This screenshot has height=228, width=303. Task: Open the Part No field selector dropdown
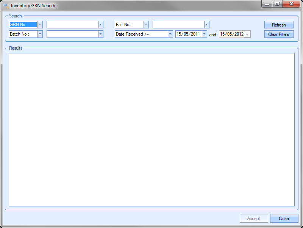pos(146,25)
